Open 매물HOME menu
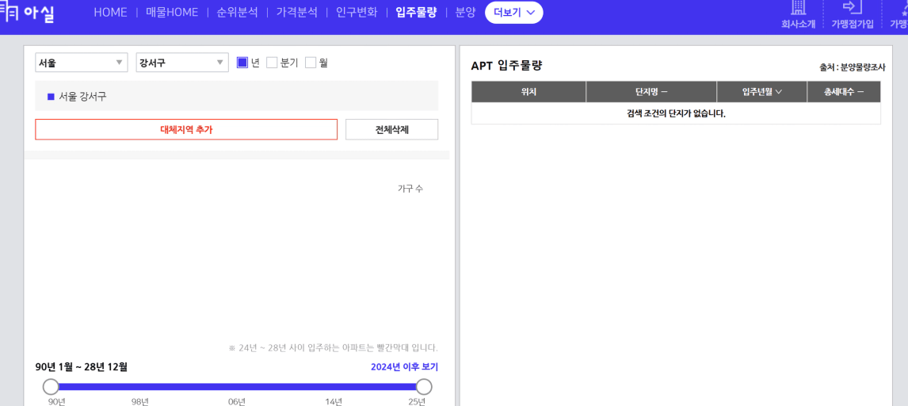 click(x=172, y=12)
